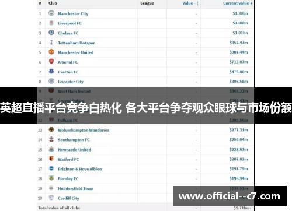Open the Brighton & Hove Albion link
This screenshot has height=211, width=292.
coord(80,169)
